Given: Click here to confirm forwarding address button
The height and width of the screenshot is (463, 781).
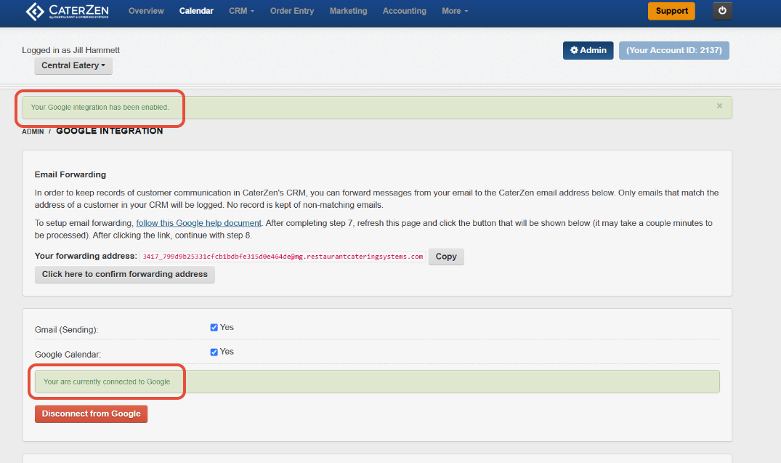Looking at the screenshot, I should pos(124,275).
